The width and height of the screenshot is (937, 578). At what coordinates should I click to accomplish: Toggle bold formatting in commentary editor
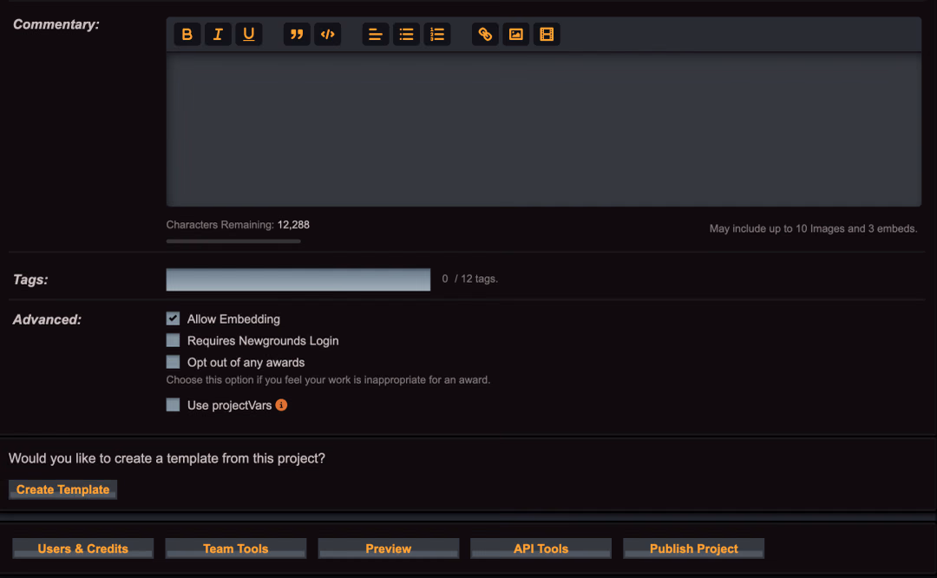(x=187, y=34)
